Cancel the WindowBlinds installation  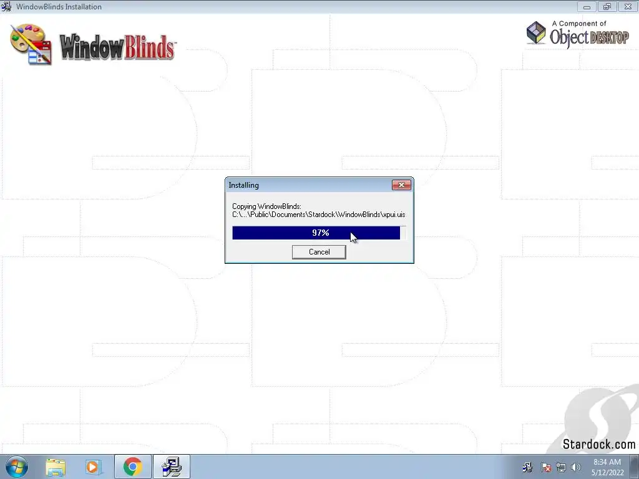point(319,252)
